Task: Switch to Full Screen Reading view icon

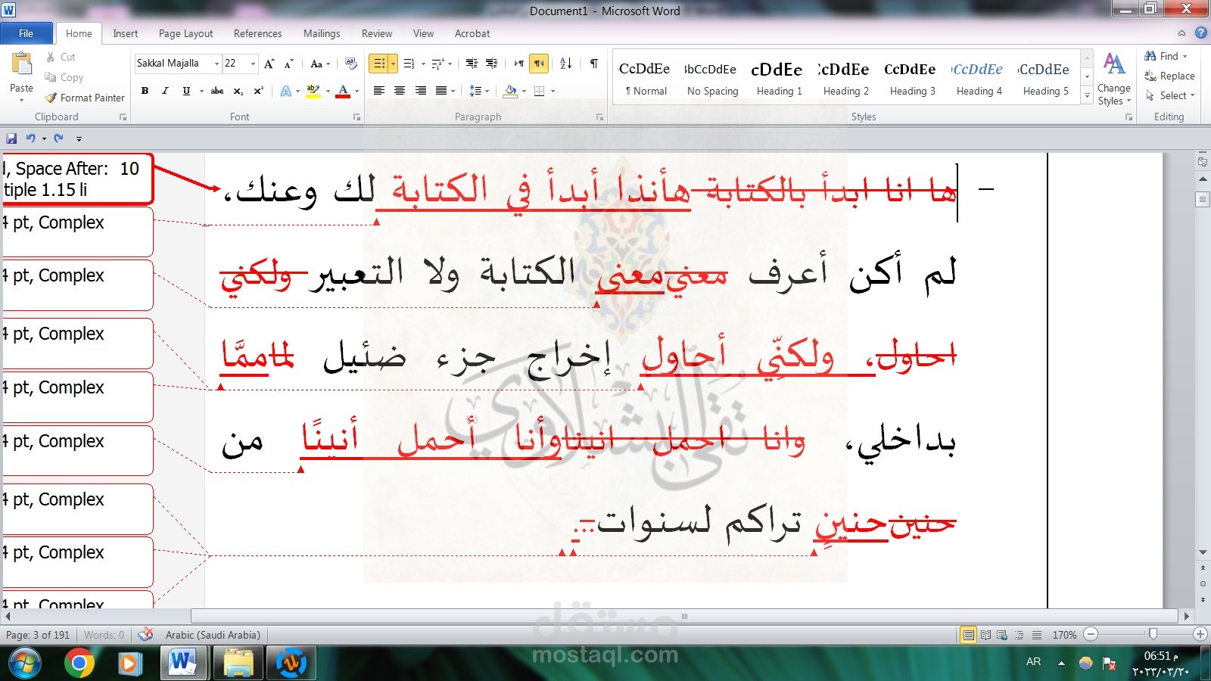Action: coord(985,635)
